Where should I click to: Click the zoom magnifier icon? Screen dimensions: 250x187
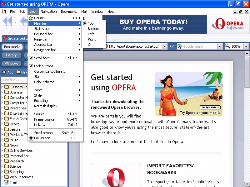coord(227,46)
